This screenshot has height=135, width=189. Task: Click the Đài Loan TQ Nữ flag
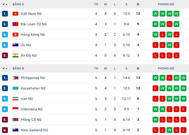[15, 24]
